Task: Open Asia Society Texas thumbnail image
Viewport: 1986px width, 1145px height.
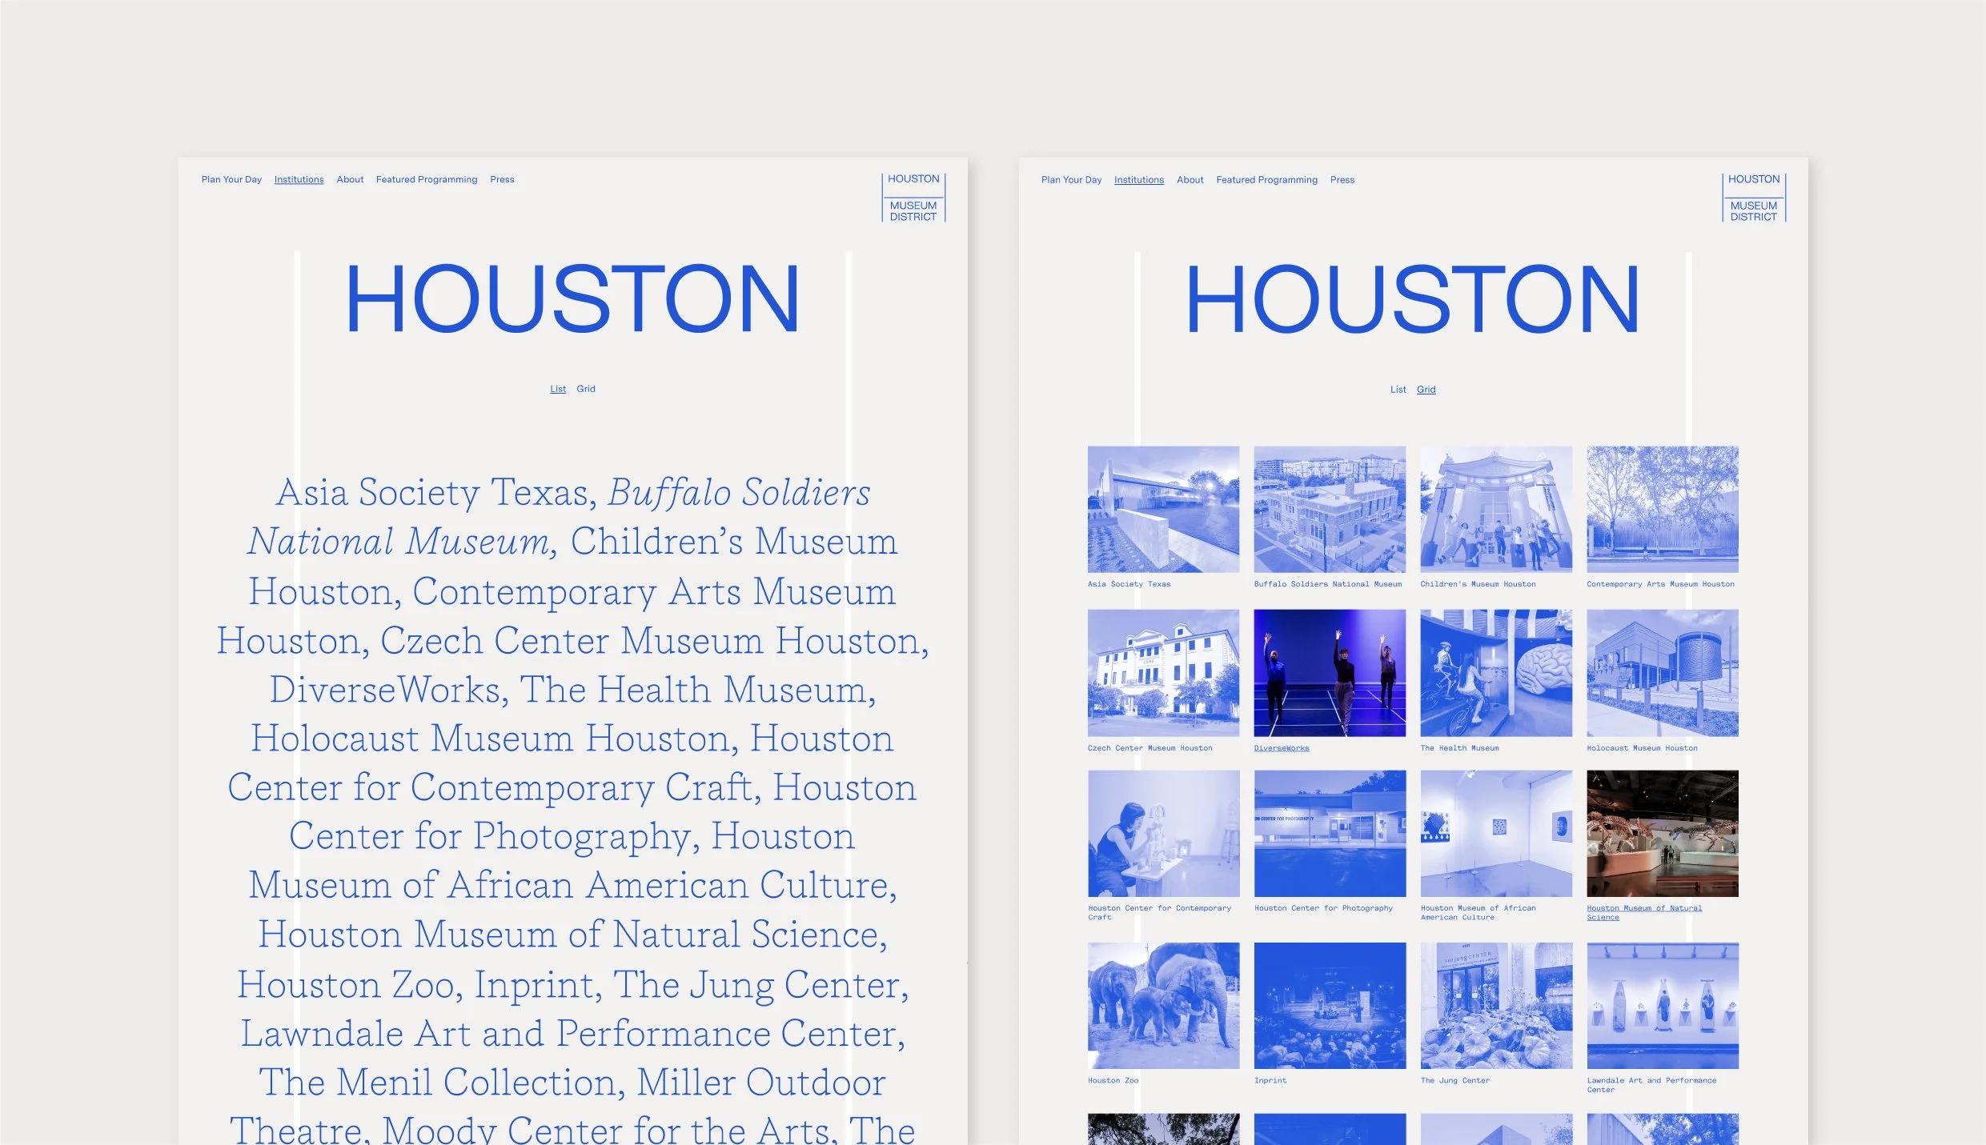Action: pyautogui.click(x=1163, y=509)
